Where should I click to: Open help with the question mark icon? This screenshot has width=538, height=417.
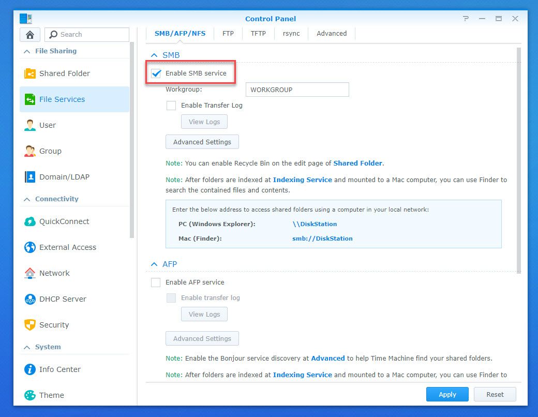coord(466,19)
